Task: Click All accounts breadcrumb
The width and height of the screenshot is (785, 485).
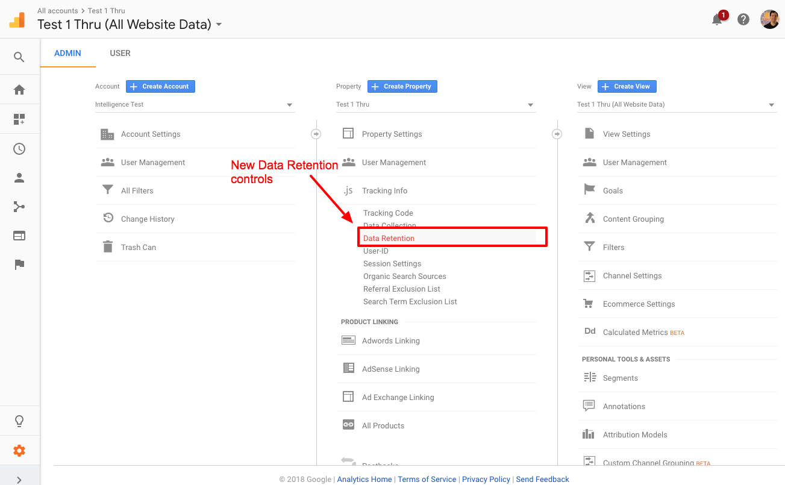Action: point(57,11)
